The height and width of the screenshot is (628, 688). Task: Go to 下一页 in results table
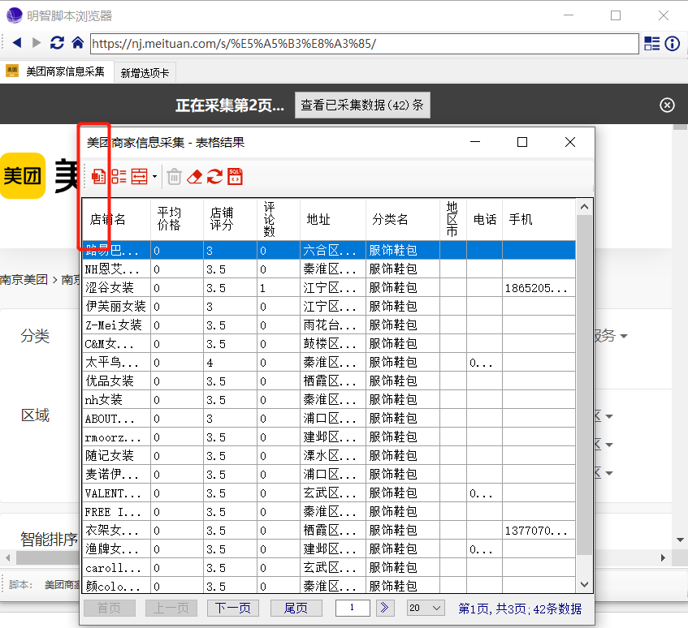coord(232,608)
